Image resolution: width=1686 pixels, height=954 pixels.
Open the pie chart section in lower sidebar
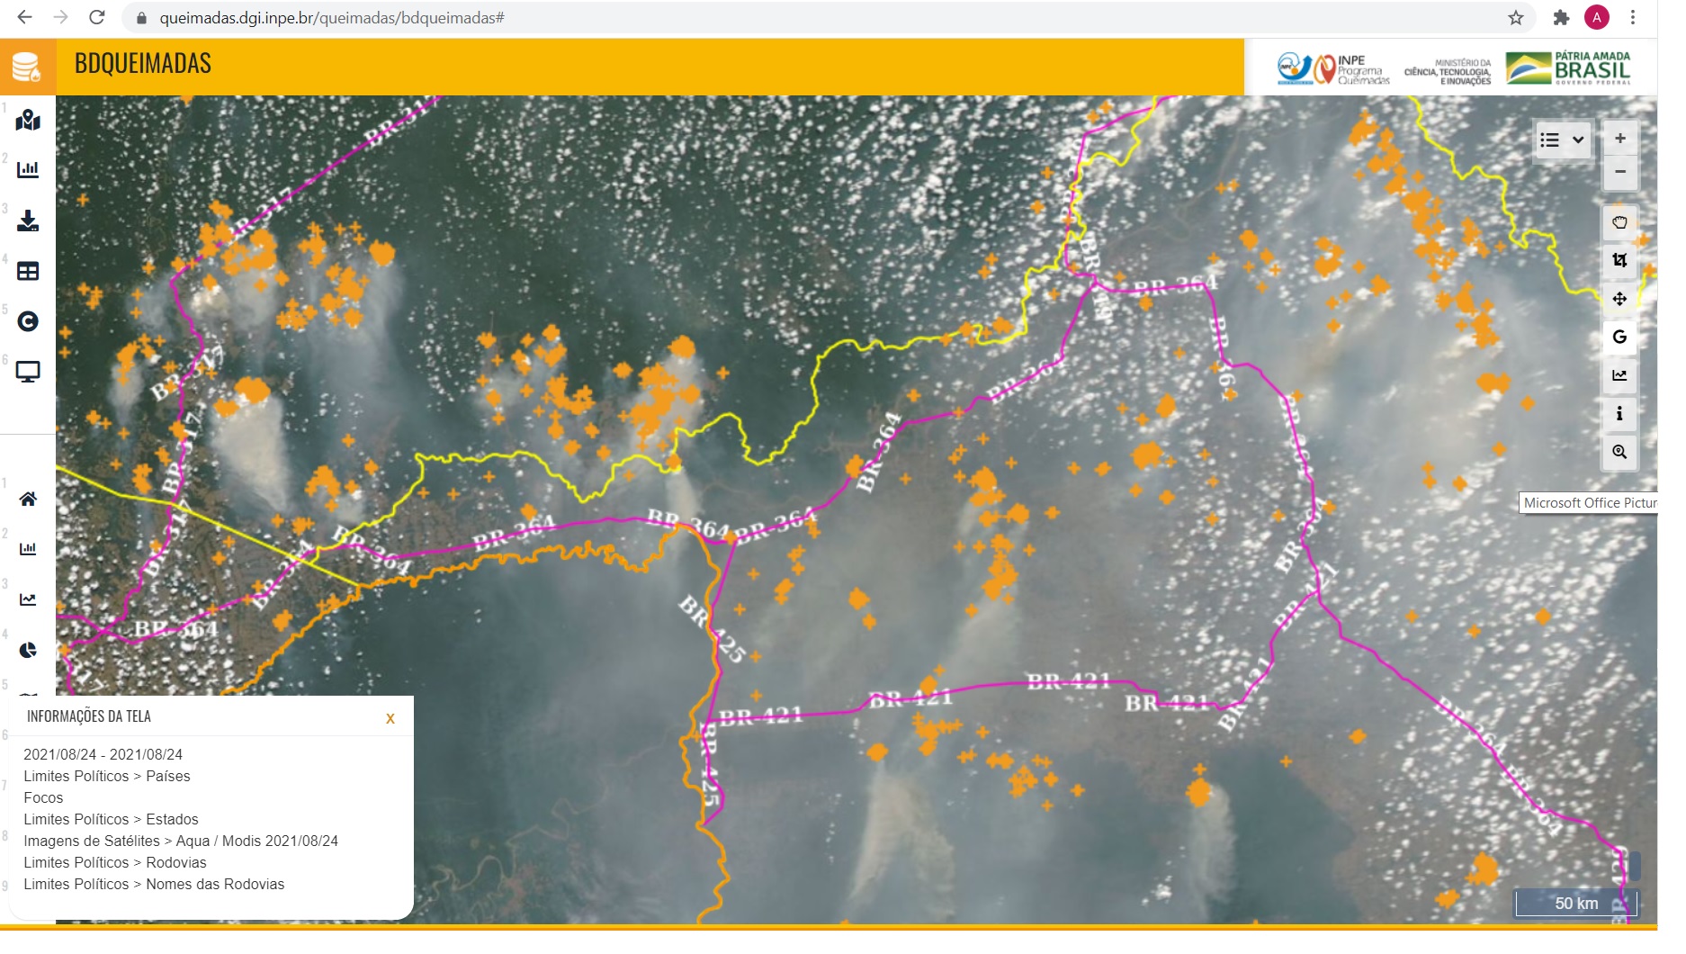tap(28, 650)
